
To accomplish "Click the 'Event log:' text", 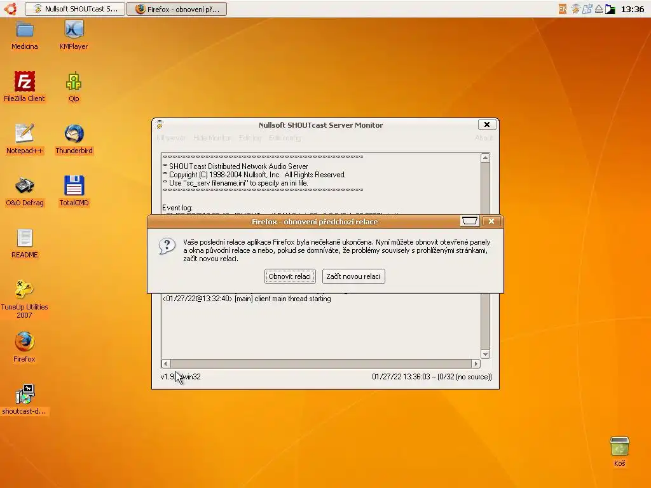I will (177, 208).
